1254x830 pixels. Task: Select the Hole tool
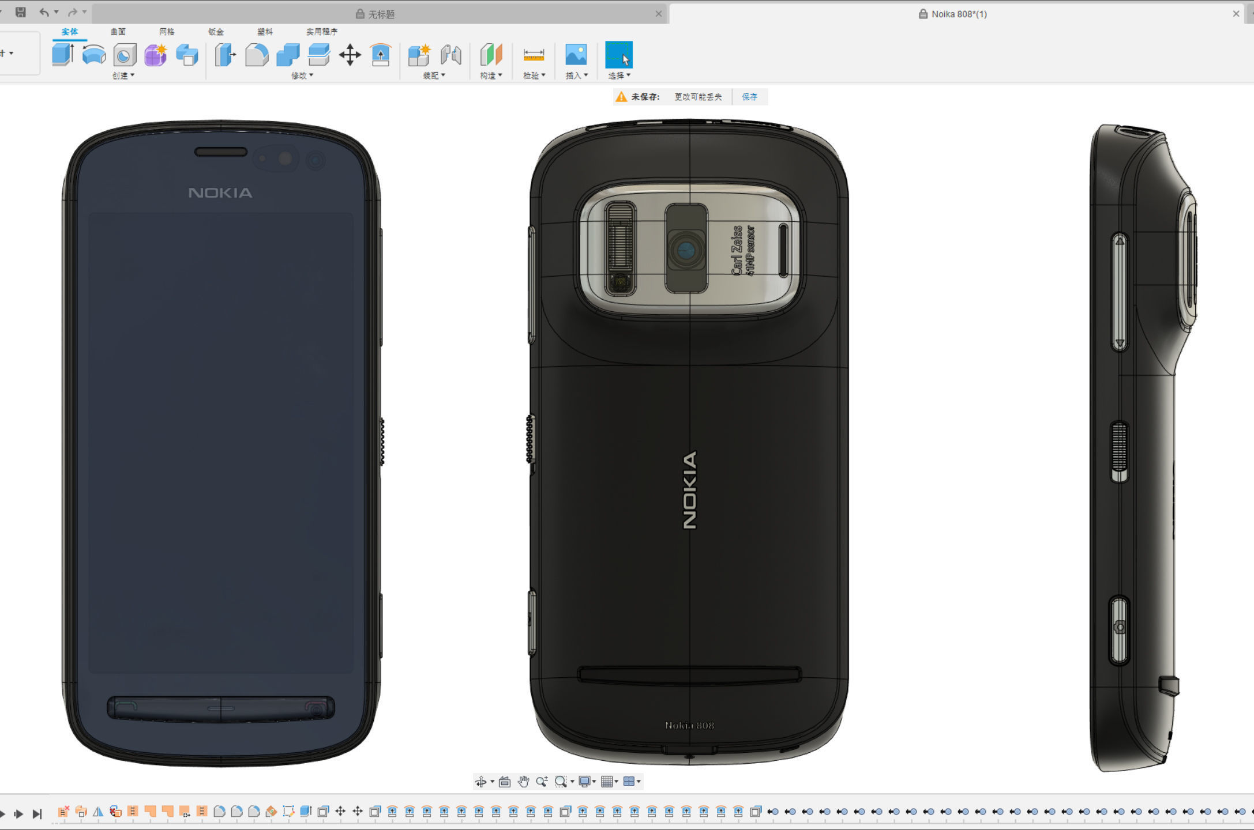(125, 55)
